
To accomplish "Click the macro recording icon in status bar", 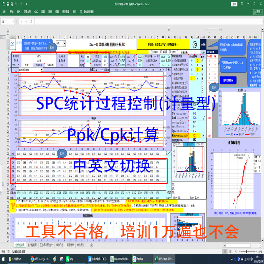I will click(x=9, y=251).
